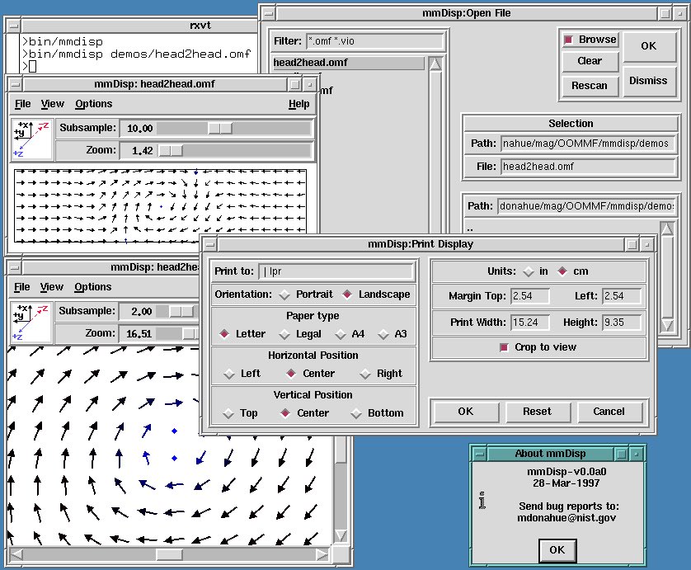Viewport: 691px width, 570px height.
Task: Open File menu in upper mmDisp window
Action: click(22, 104)
